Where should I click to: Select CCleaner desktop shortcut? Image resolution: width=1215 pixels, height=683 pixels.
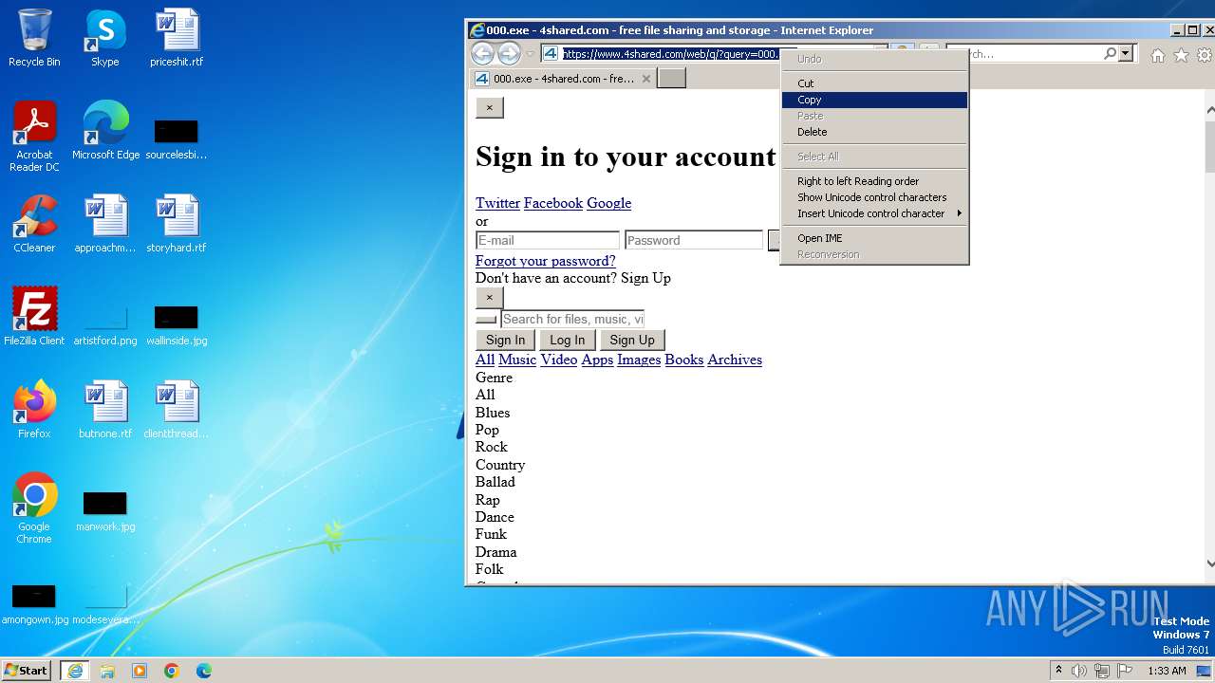[x=34, y=225]
